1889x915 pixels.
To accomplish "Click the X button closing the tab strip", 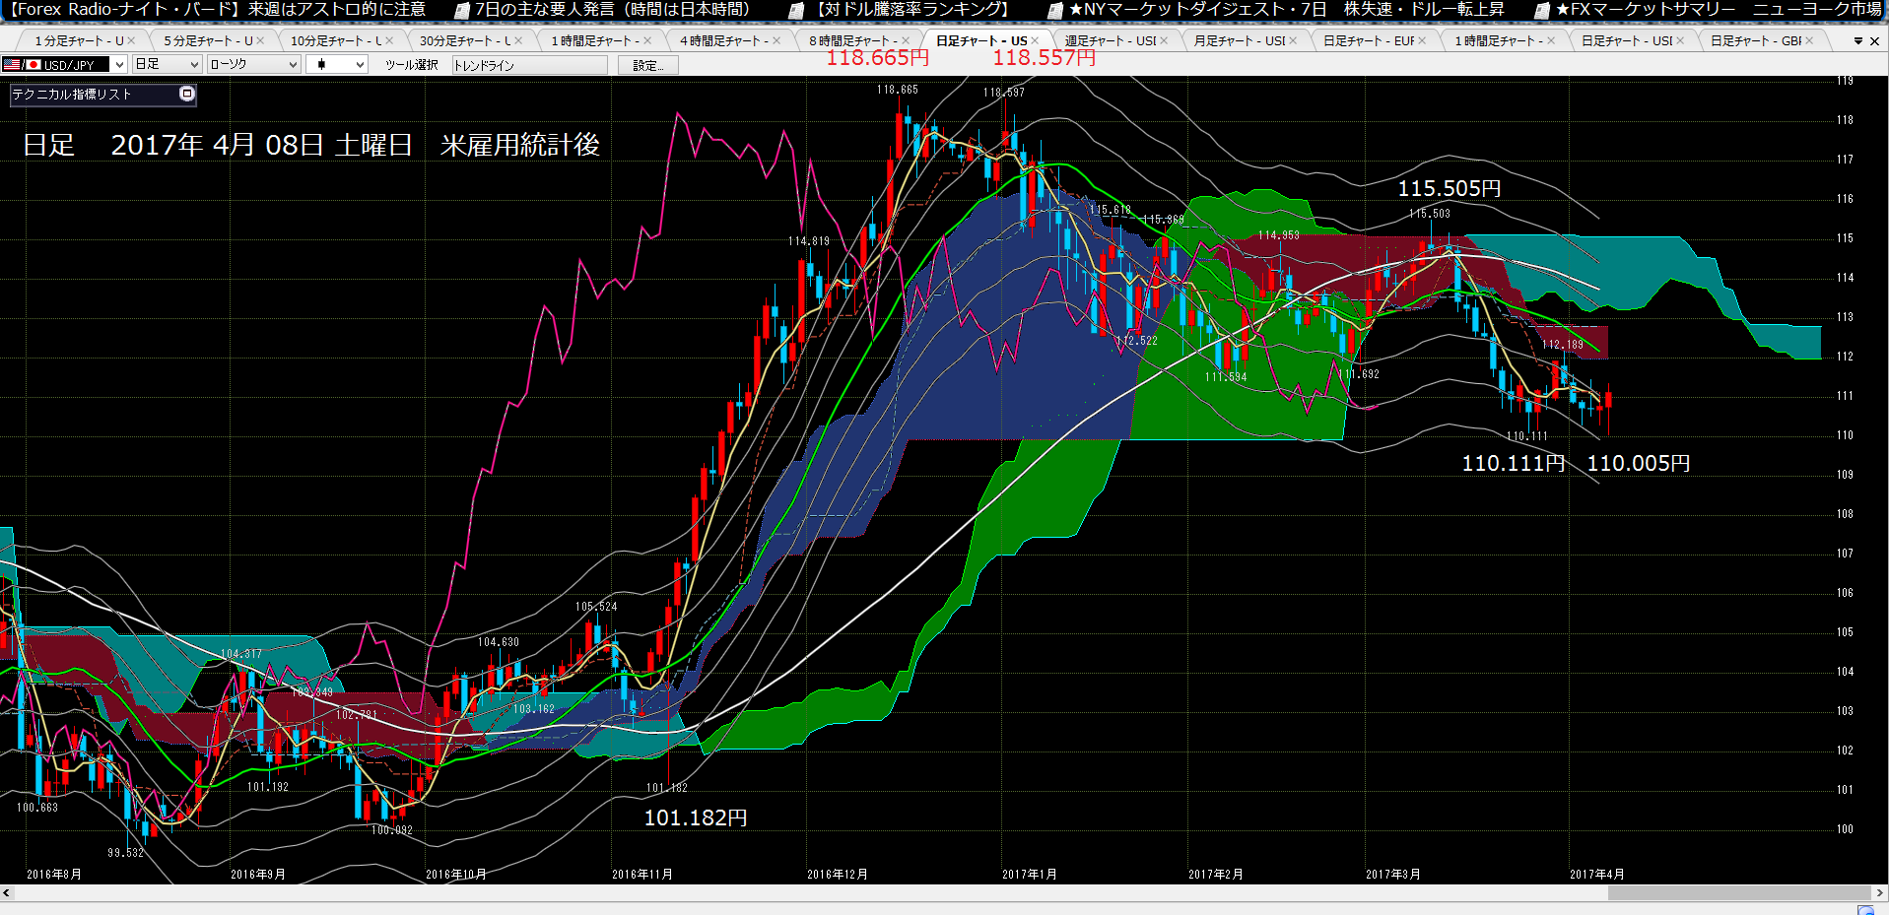I will point(1874,41).
